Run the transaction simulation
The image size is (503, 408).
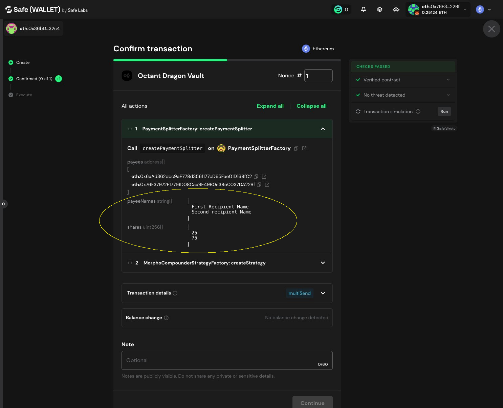tap(444, 111)
